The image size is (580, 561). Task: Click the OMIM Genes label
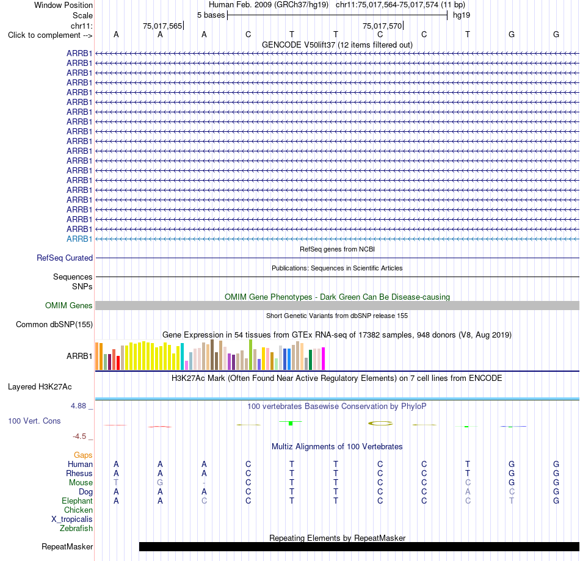coord(68,305)
